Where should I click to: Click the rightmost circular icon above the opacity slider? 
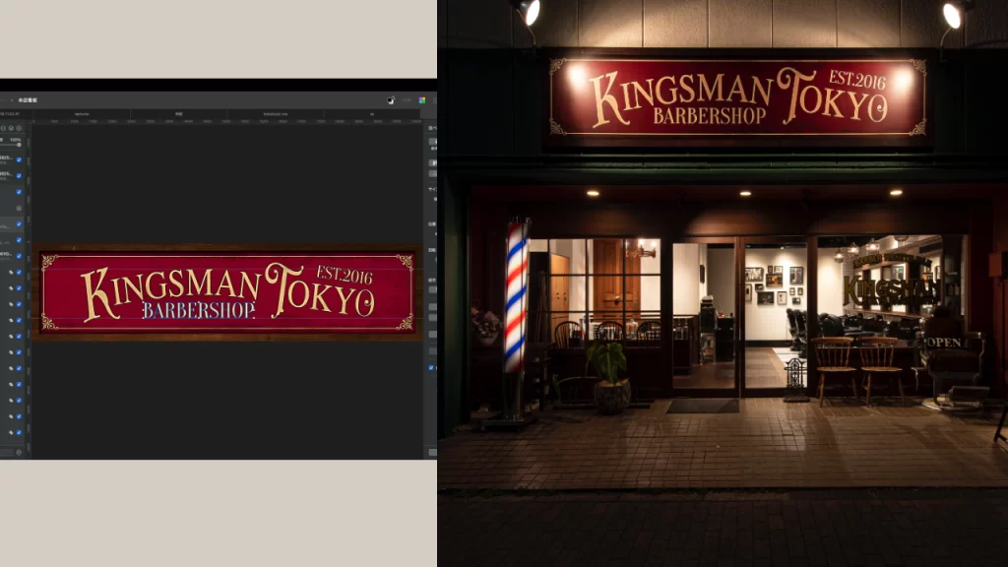tap(17, 128)
